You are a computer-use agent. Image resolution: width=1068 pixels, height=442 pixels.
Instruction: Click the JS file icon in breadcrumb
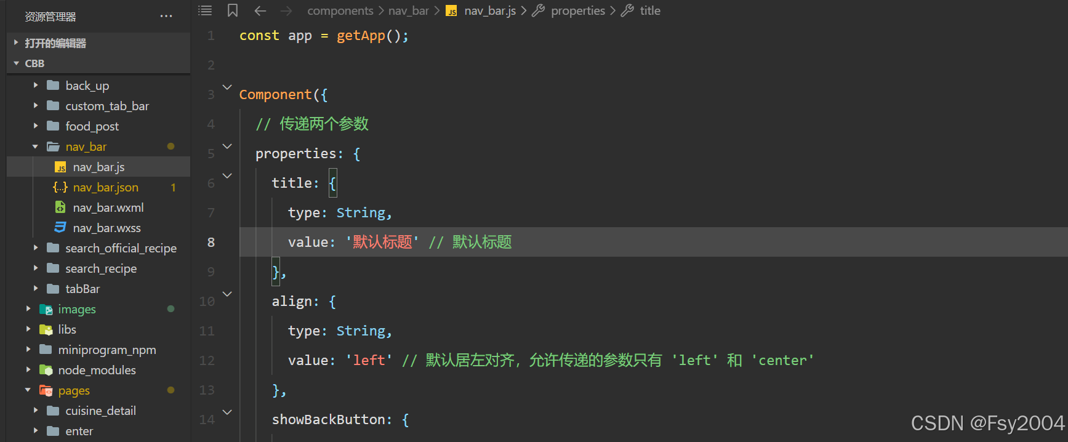coord(452,11)
